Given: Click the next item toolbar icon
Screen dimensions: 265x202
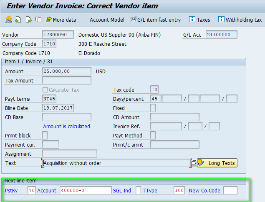Looking at the screenshot, I should (28, 20).
